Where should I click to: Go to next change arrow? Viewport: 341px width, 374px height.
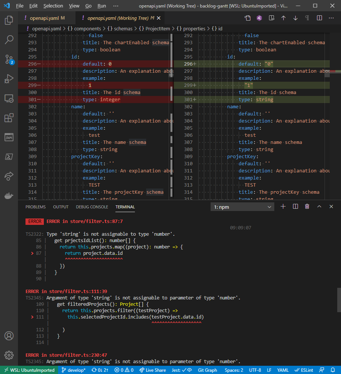click(295, 18)
